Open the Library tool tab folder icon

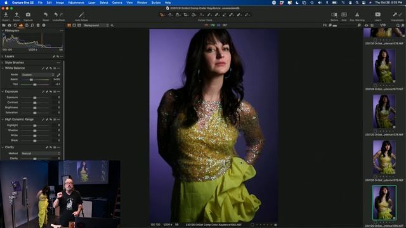pos(4,25)
